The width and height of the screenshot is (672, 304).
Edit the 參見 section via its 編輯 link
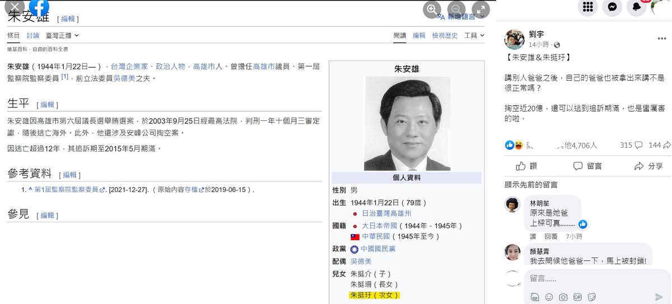pos(47,215)
